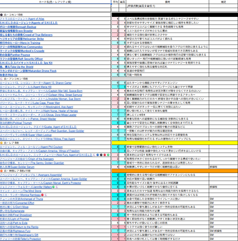Screen dimensions: 238x241
Task: Select the カード名(色・レアリティ順) header cell
Action: [55, 2]
